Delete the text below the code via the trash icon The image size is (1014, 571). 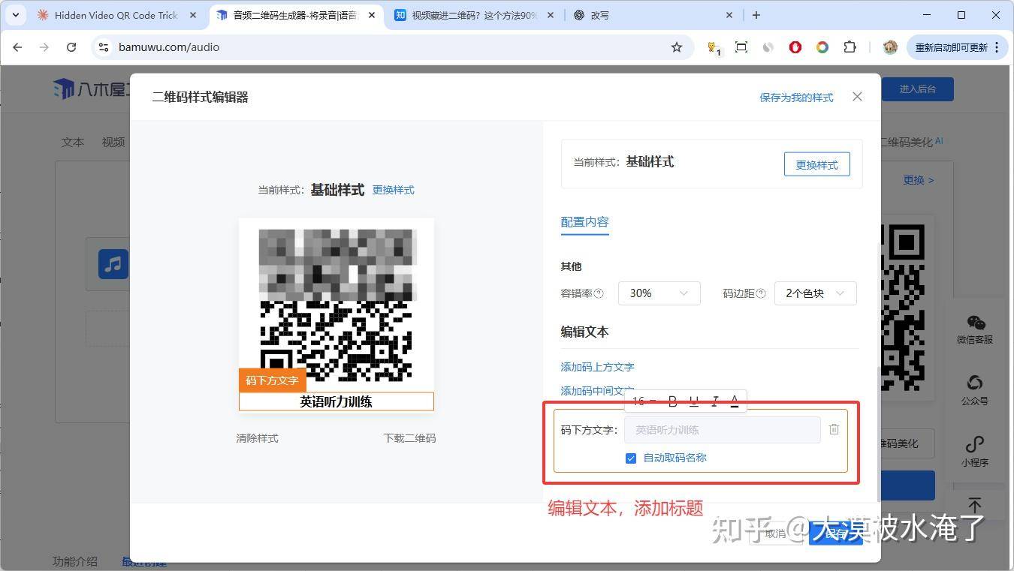point(834,429)
